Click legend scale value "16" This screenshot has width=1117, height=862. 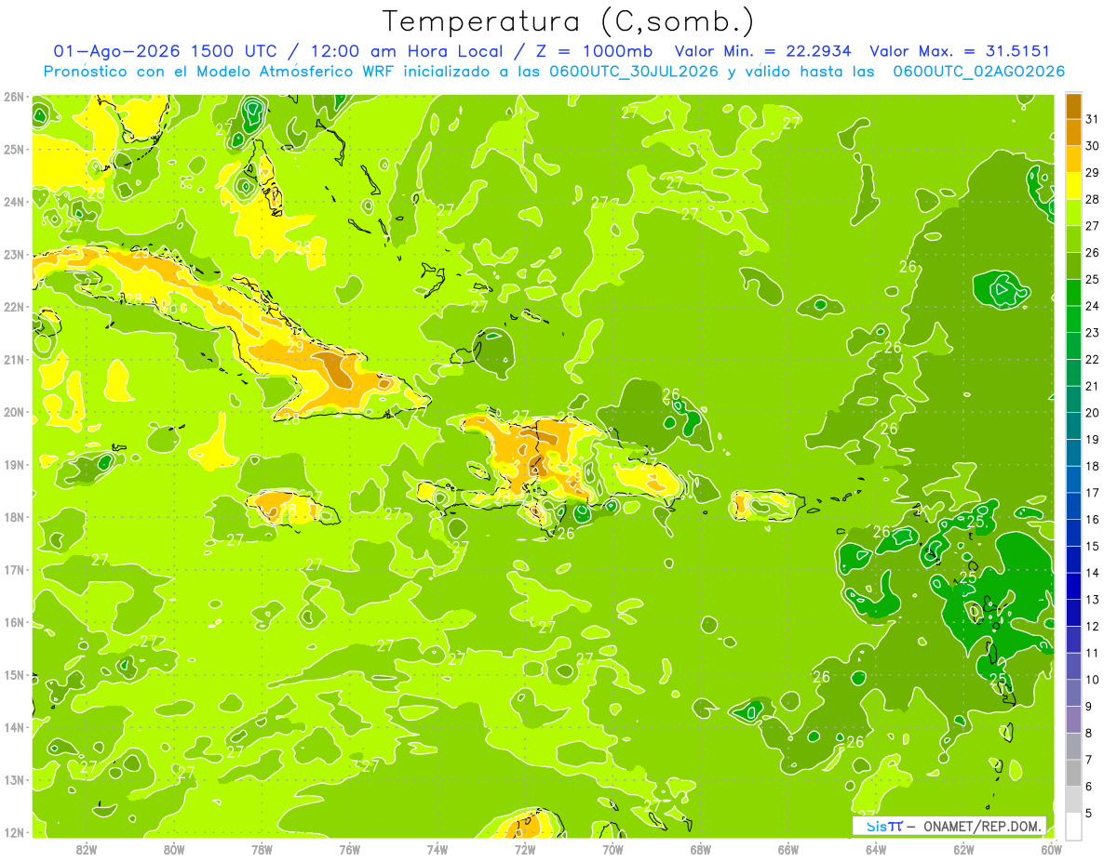pos(1092,519)
